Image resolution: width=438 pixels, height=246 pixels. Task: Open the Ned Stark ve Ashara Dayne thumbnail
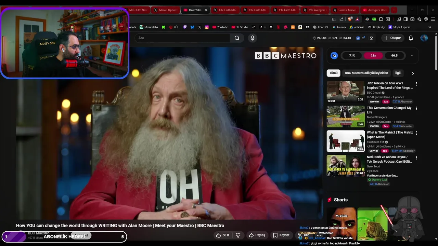pyautogui.click(x=346, y=165)
